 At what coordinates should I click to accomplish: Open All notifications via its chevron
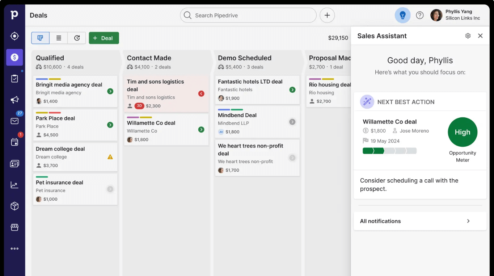pyautogui.click(x=468, y=221)
